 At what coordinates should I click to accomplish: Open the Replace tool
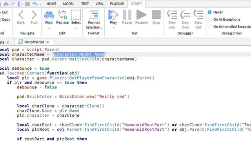pyautogui.click(x=62, y=15)
